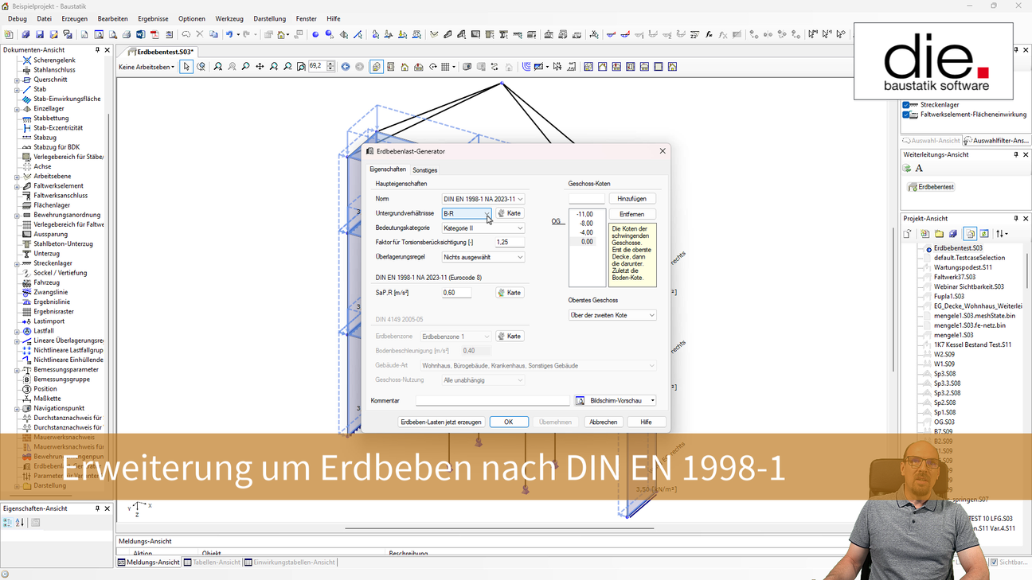Image resolution: width=1032 pixels, height=580 pixels.
Task: Click the SaP,R value input field
Action: [457, 293]
